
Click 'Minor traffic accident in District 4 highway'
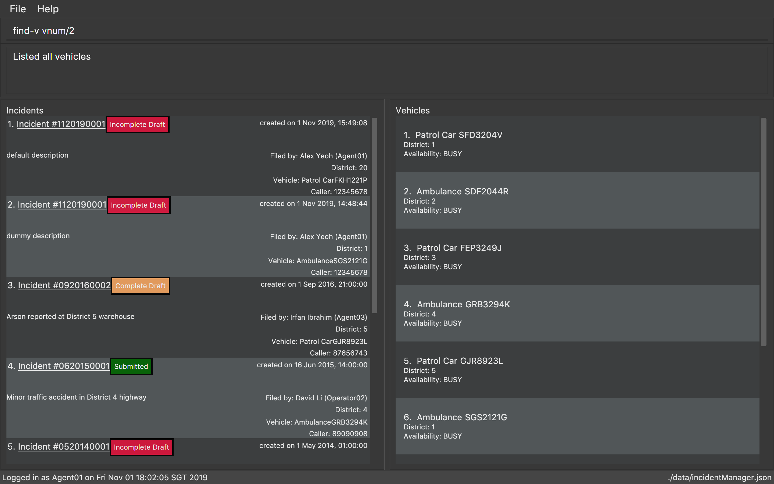click(x=76, y=397)
